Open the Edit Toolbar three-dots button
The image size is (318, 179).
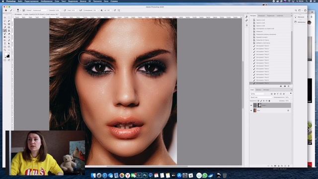9,50
